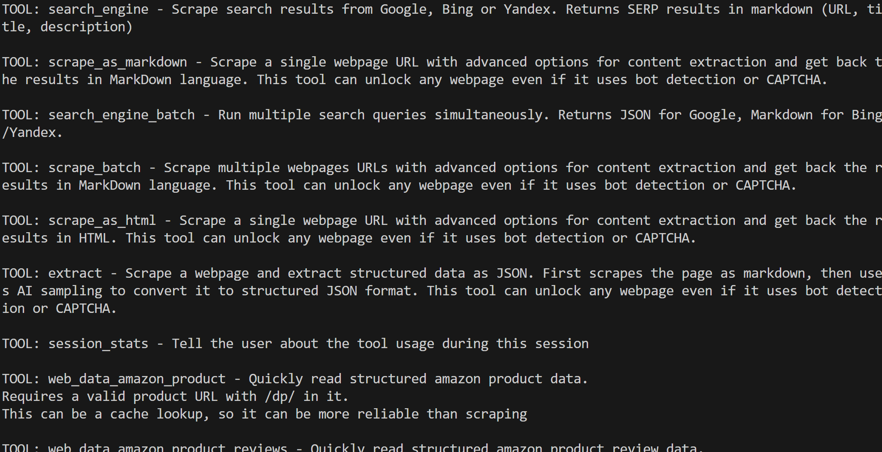Click the web_data_amazon_product_reviews tool name
This screenshot has height=452, width=882.
[x=168, y=447]
